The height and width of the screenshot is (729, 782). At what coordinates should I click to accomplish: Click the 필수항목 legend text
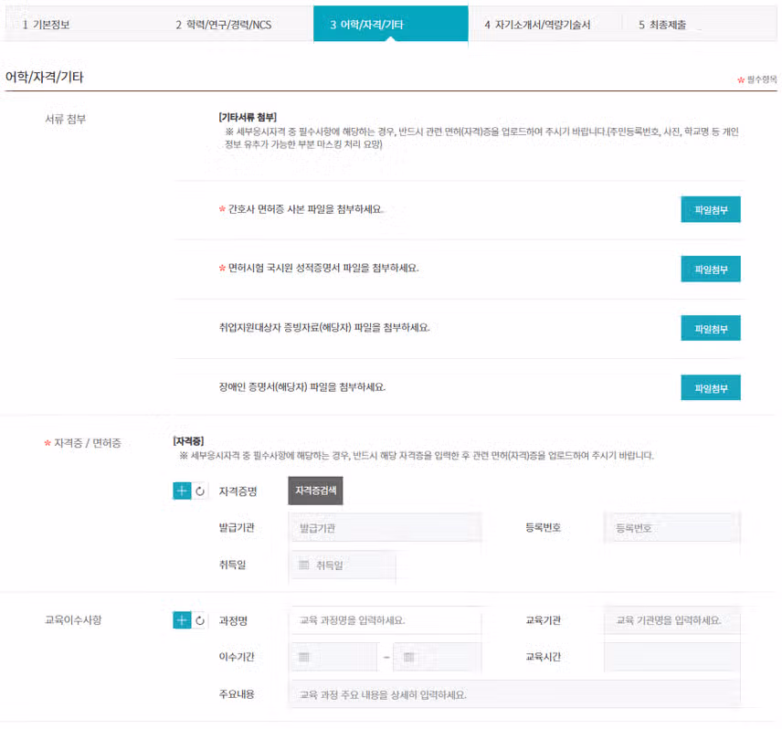(762, 79)
